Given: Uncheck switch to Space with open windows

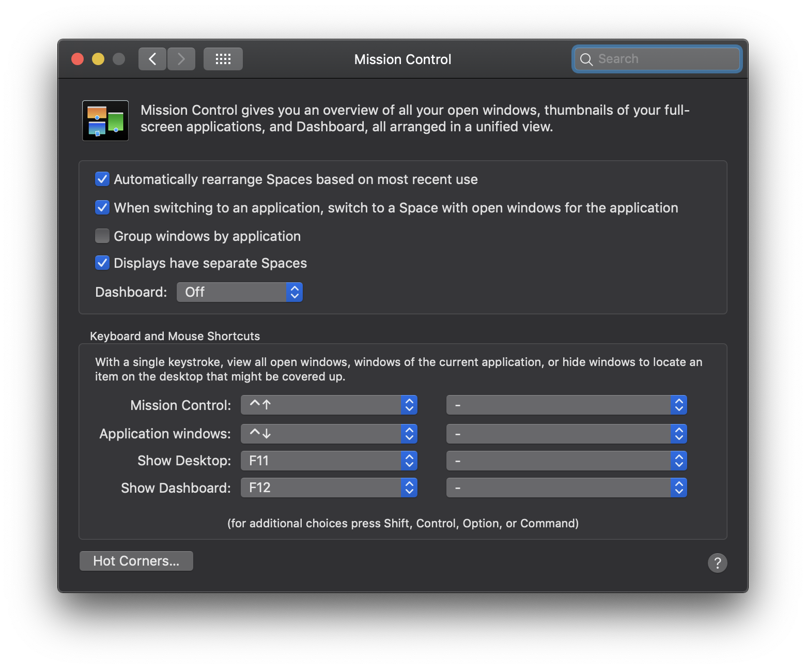Looking at the screenshot, I should pos(102,208).
